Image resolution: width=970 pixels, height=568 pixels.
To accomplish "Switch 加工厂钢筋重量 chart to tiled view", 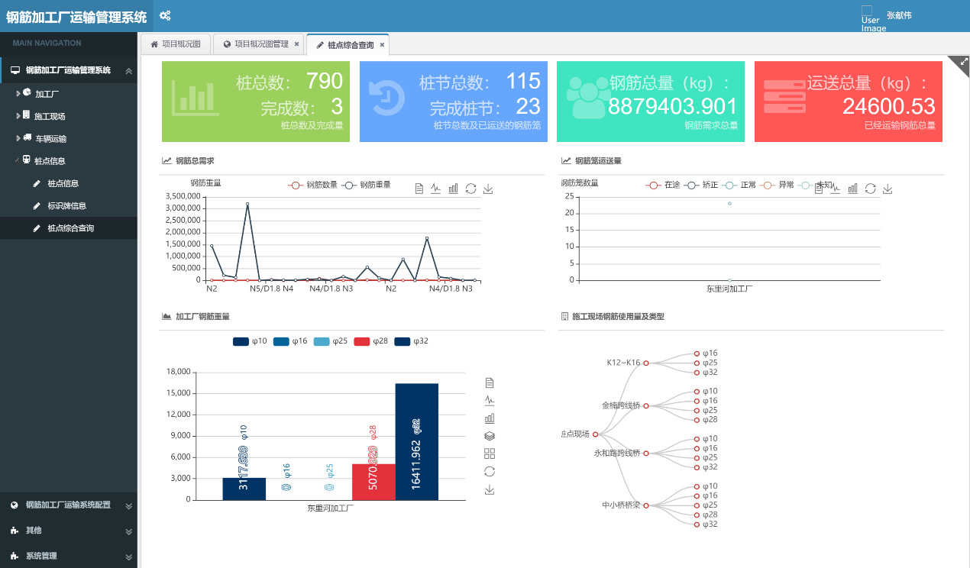I will [x=490, y=453].
